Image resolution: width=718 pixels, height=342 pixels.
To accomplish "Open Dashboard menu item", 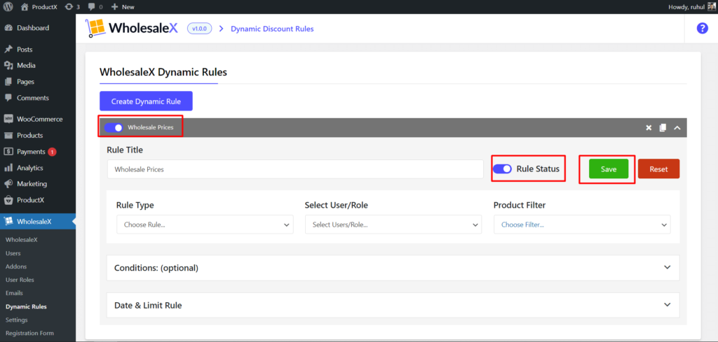I will [33, 28].
